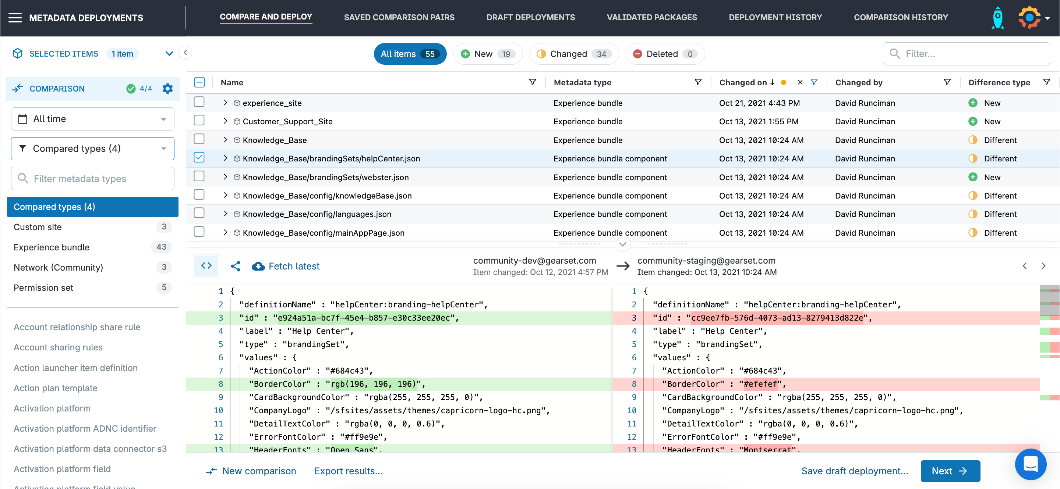Click the Name column filter icon
Screen dimensions: 1060x489
coord(532,82)
